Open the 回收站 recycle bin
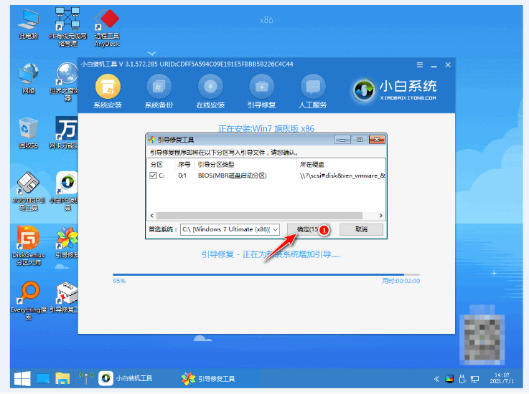 tap(28, 133)
